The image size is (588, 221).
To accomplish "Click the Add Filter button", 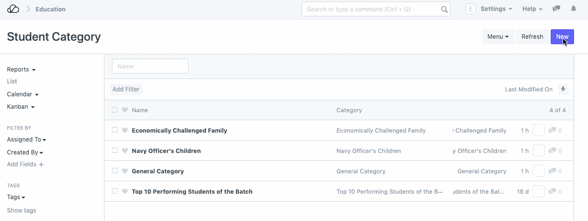I will click(126, 89).
